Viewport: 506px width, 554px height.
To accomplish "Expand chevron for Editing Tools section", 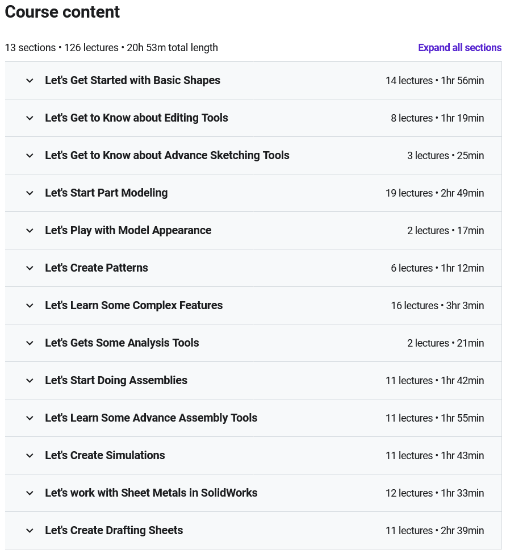I will [x=30, y=118].
